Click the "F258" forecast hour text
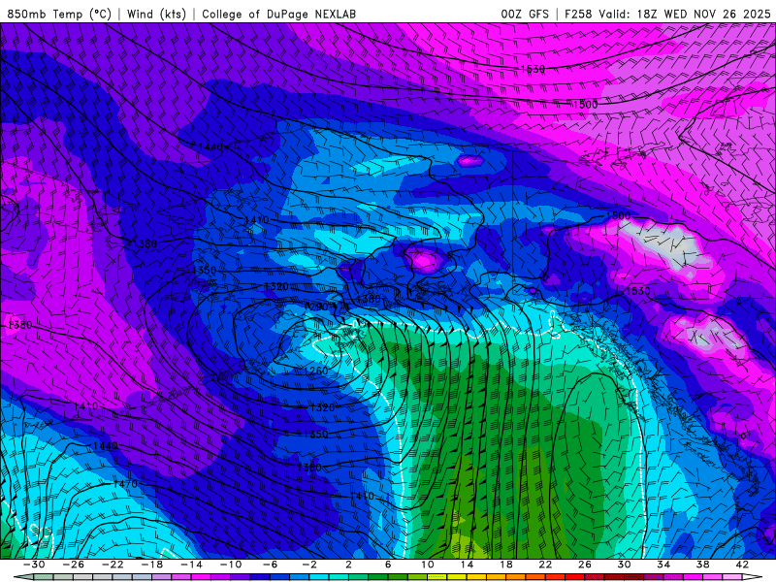 point(578,14)
